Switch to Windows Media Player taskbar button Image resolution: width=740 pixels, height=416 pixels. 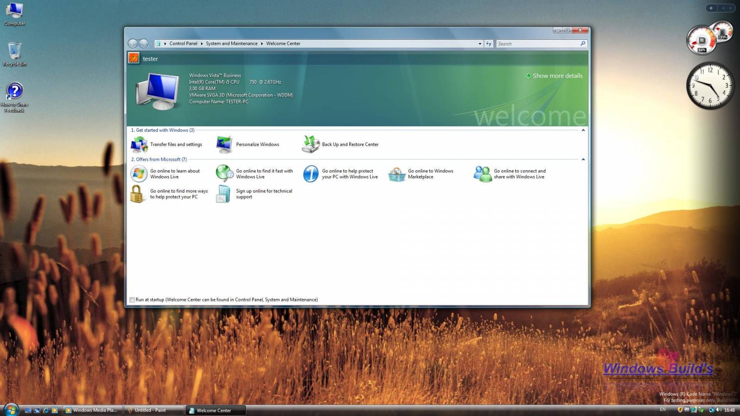(x=92, y=410)
